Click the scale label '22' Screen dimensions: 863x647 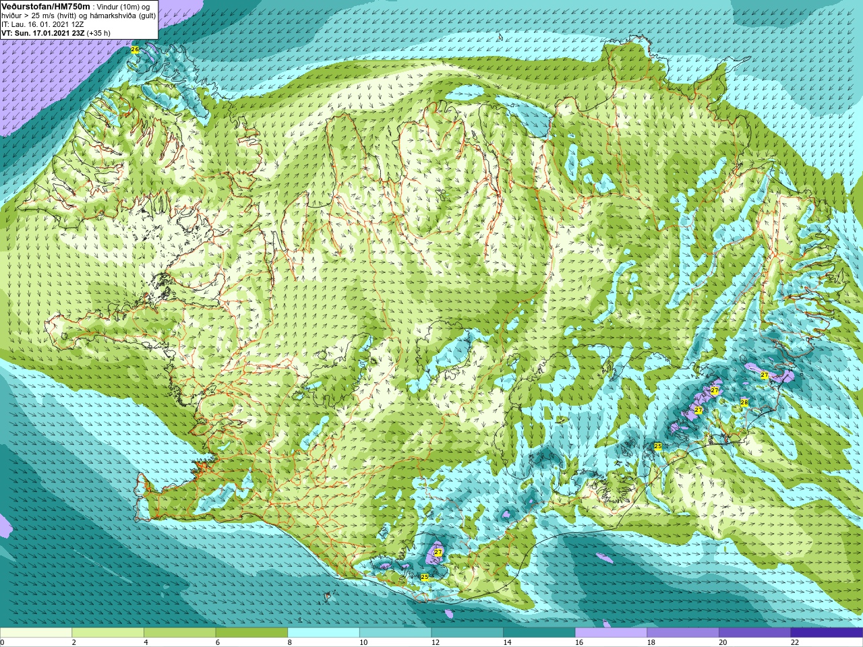coord(795,642)
